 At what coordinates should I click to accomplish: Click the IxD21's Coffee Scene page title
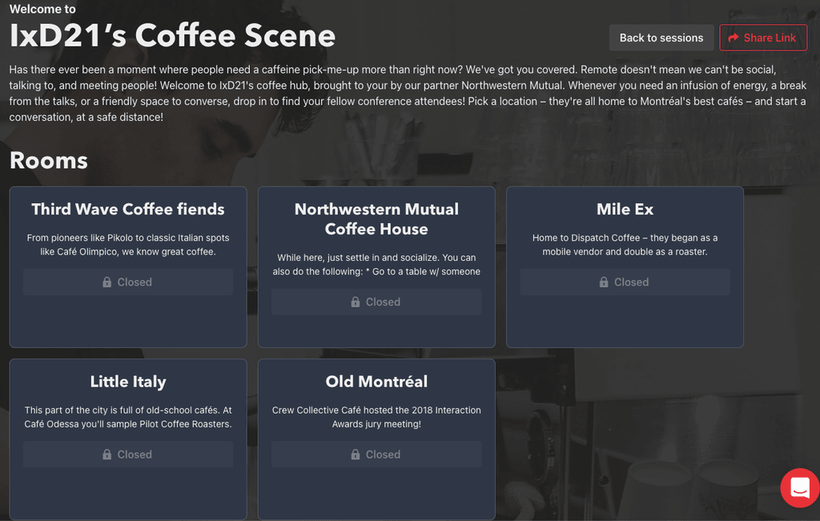click(x=171, y=35)
